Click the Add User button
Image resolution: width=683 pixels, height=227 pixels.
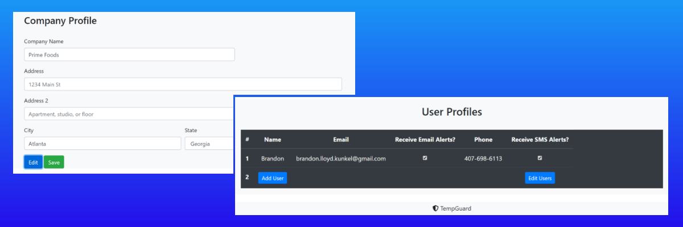(273, 178)
